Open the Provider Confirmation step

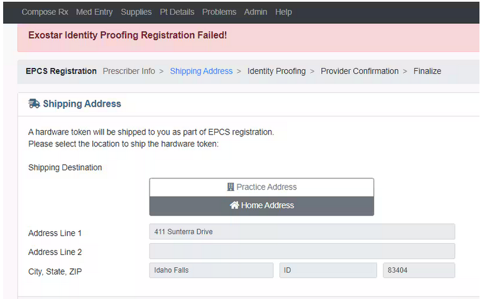tap(359, 71)
